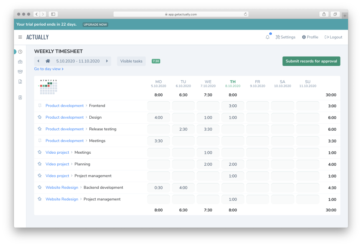Open Product development link in Frontend row
362x246 pixels.
point(64,105)
